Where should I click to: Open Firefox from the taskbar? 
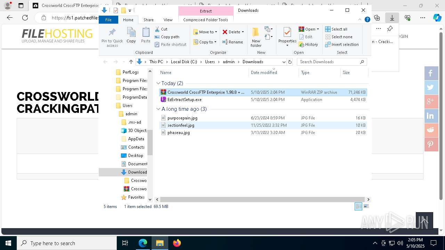click(x=177, y=243)
